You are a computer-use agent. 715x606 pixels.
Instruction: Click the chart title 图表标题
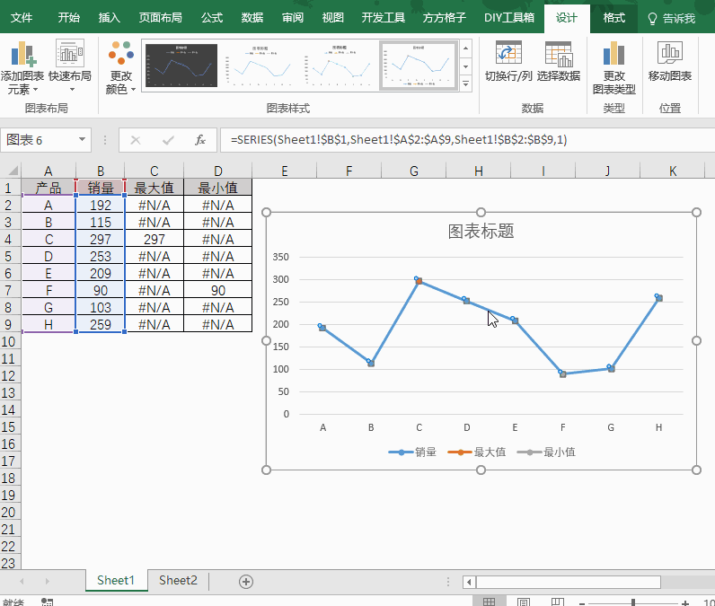coord(481,231)
